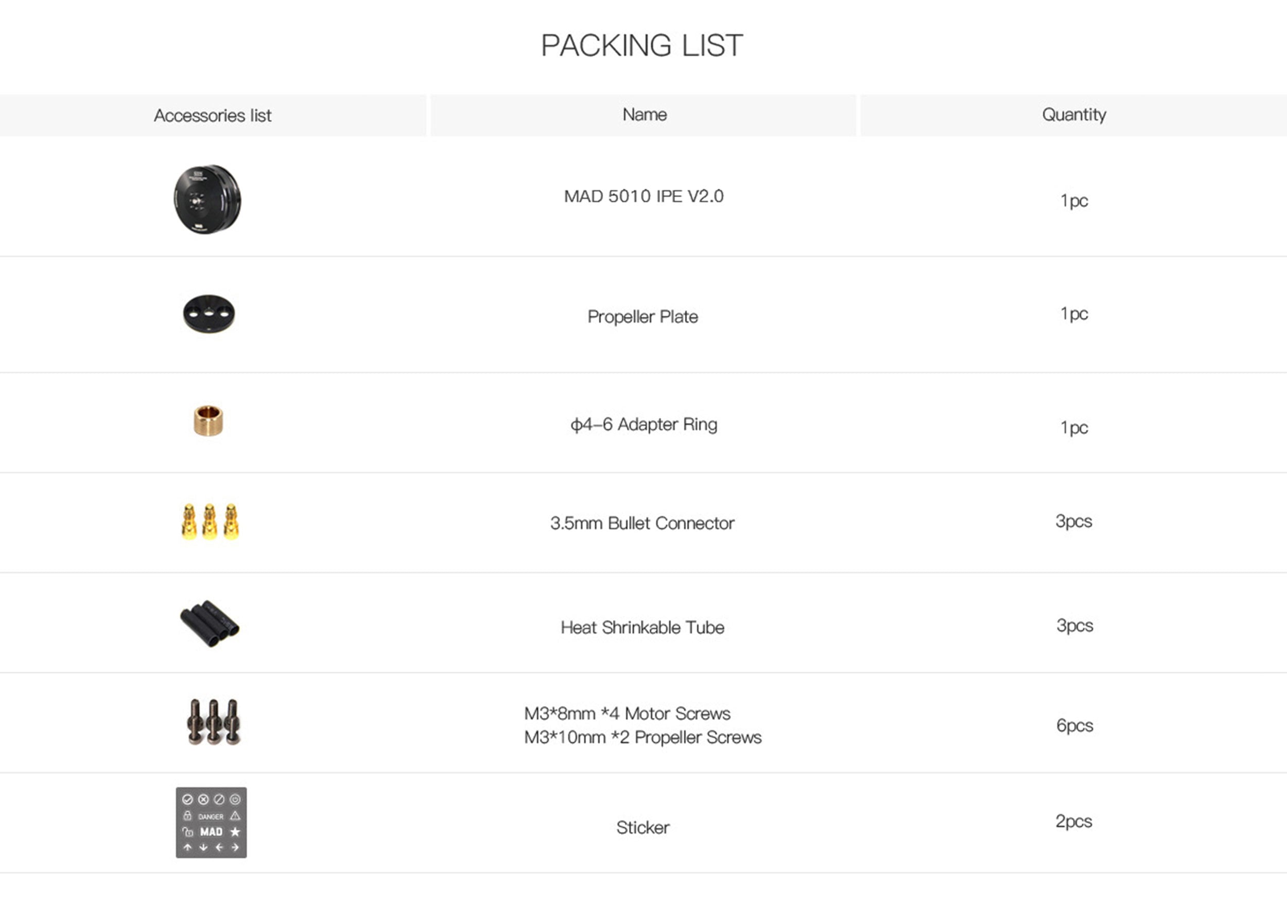1287x902 pixels.
Task: Click the Name column header
Action: [645, 115]
